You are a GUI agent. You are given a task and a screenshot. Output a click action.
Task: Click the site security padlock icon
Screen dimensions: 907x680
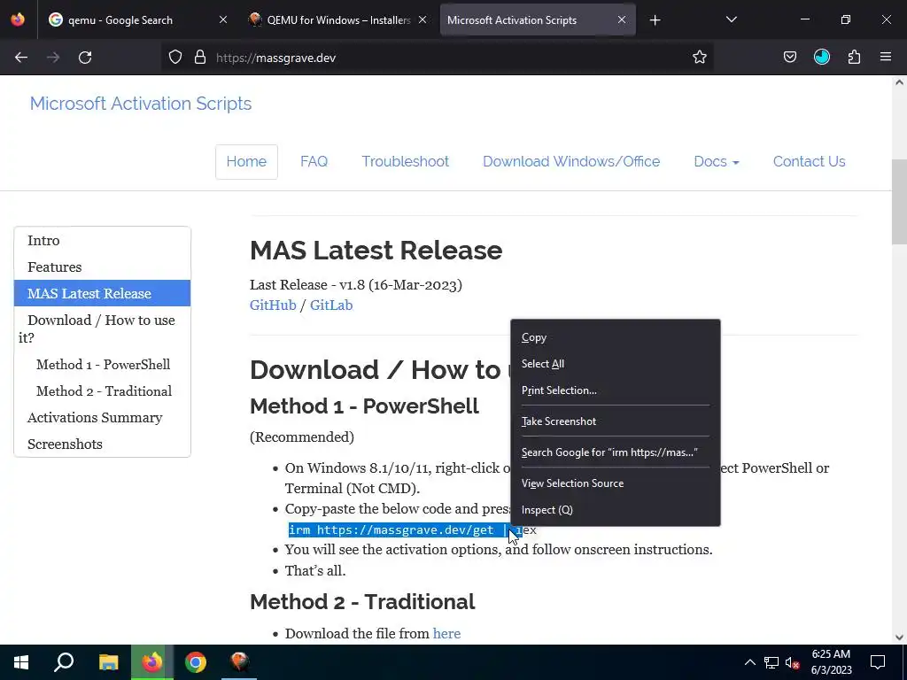coord(200,58)
